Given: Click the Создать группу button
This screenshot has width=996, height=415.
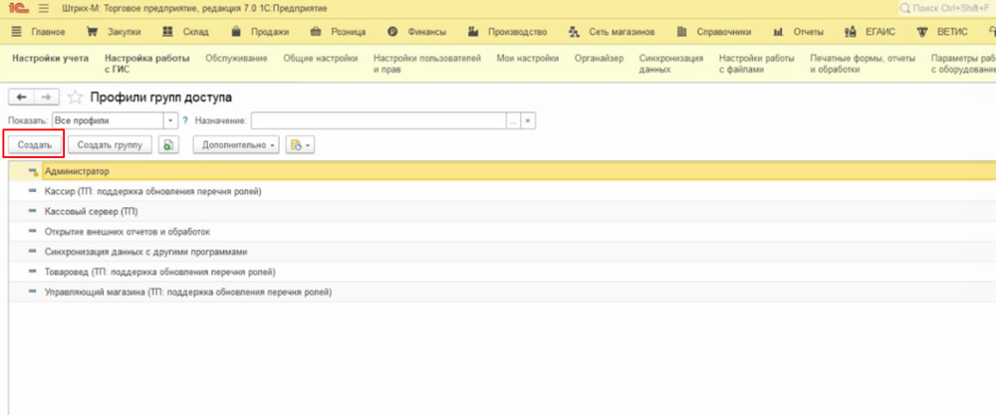Looking at the screenshot, I should click(x=111, y=145).
